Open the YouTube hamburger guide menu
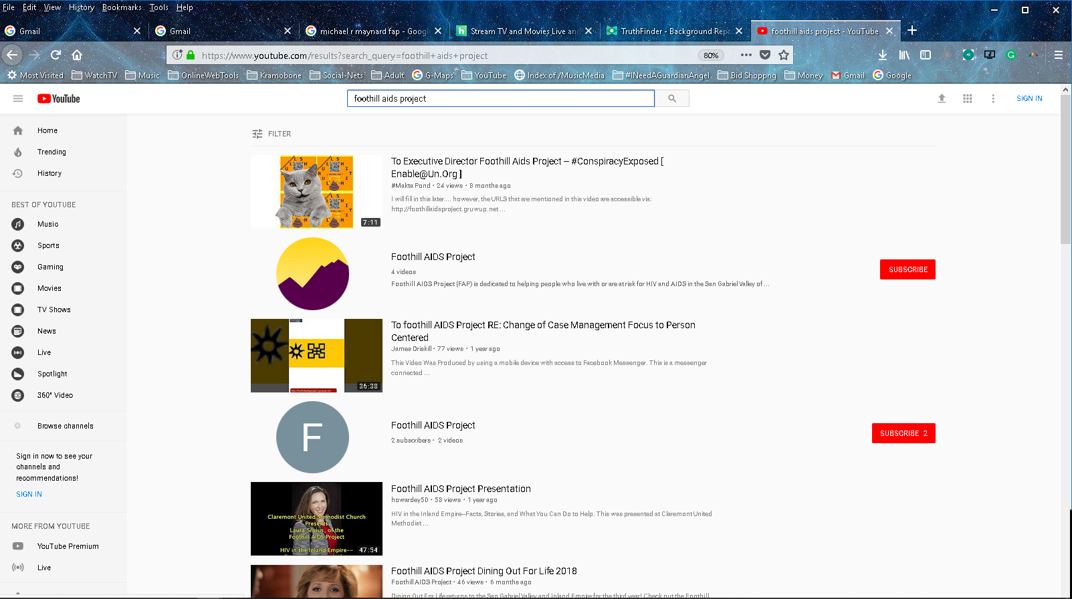1072x599 pixels. (x=18, y=98)
